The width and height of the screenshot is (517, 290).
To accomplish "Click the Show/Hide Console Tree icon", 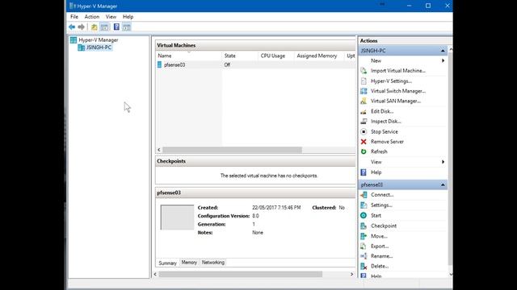I will click(104, 27).
